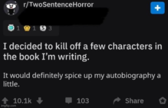The image size is (168, 108).
Task: Click the silver award badge icon
Action: [x=43, y=28]
